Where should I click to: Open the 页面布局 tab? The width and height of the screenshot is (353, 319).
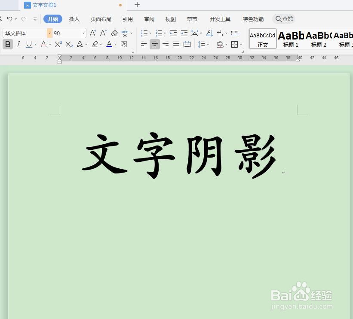point(101,19)
